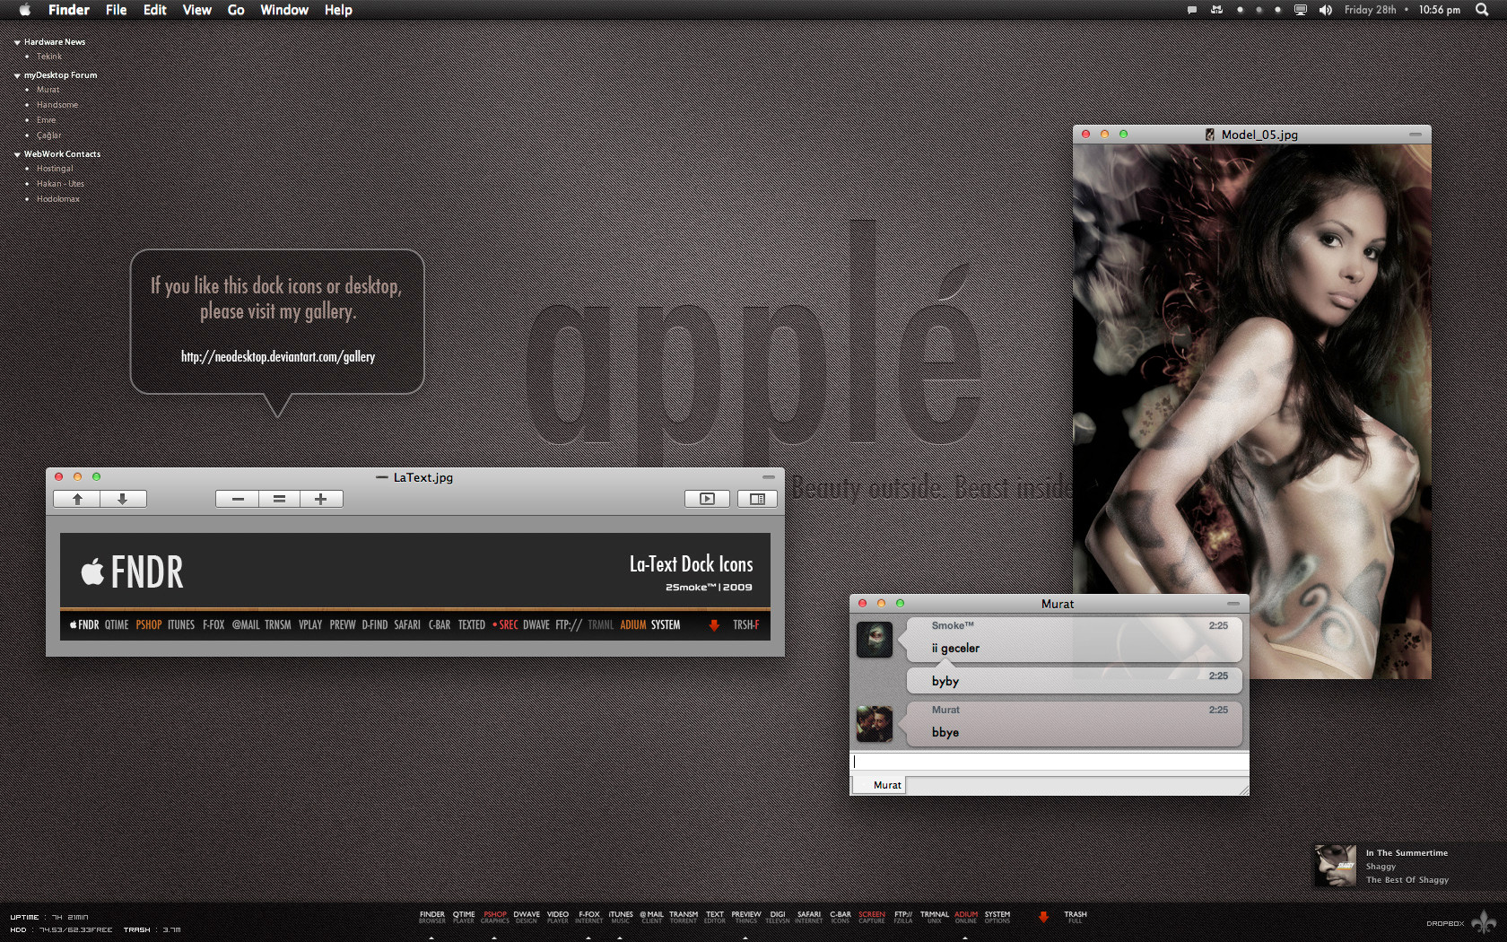Set actual size with equals button in LaText.jpg
Screen dimensions: 1507x942
[279, 499]
